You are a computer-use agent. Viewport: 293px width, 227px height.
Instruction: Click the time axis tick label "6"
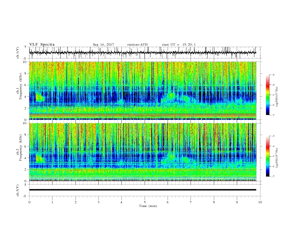click(168, 202)
